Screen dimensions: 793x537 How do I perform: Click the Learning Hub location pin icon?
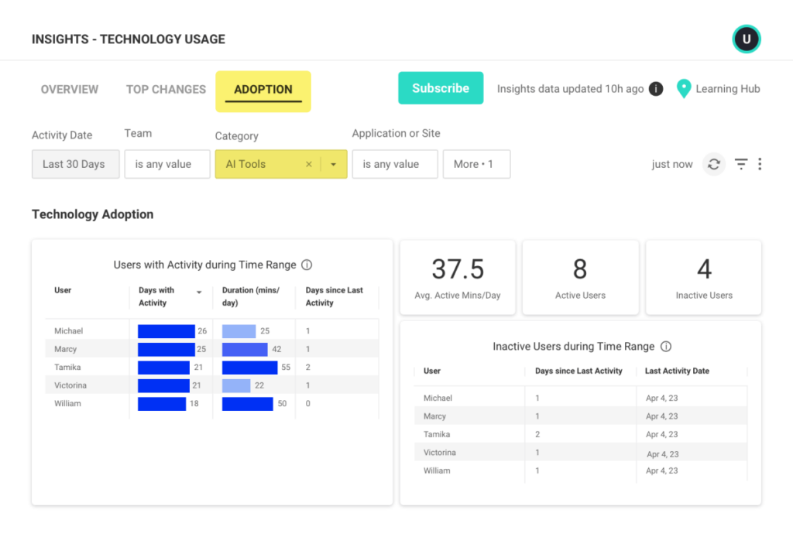tap(684, 88)
